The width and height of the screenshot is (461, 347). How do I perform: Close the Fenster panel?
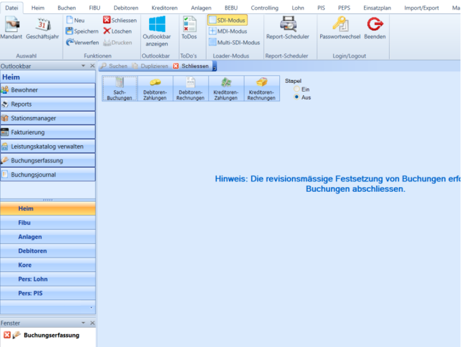tap(92, 323)
